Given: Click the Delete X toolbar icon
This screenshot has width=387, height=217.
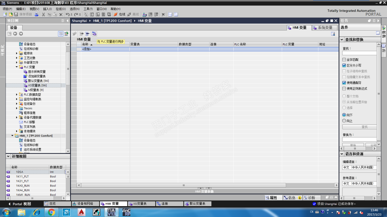Looking at the screenshot, I should (x=61, y=14).
